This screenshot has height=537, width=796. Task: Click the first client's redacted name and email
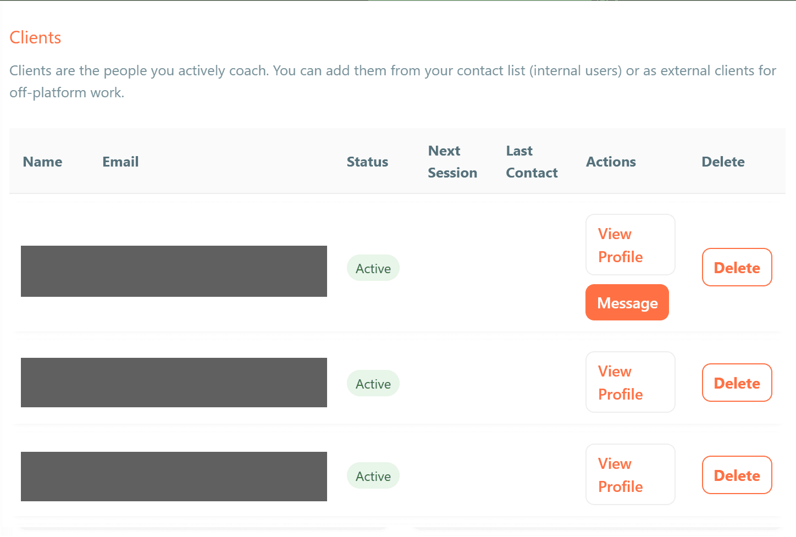click(x=174, y=271)
